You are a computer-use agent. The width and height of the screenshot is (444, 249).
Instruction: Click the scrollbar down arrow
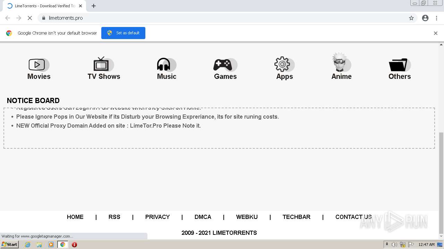click(x=441, y=237)
